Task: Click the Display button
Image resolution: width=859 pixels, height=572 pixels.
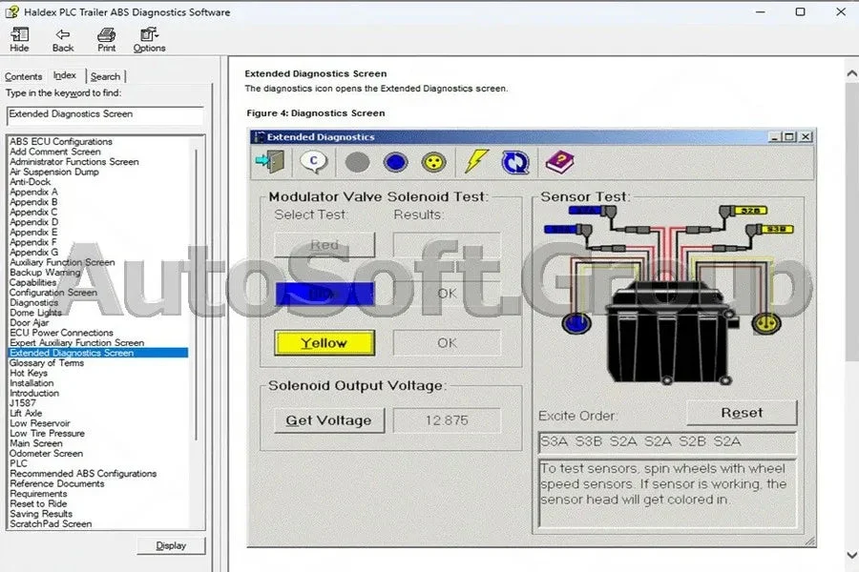Action: 171,545
